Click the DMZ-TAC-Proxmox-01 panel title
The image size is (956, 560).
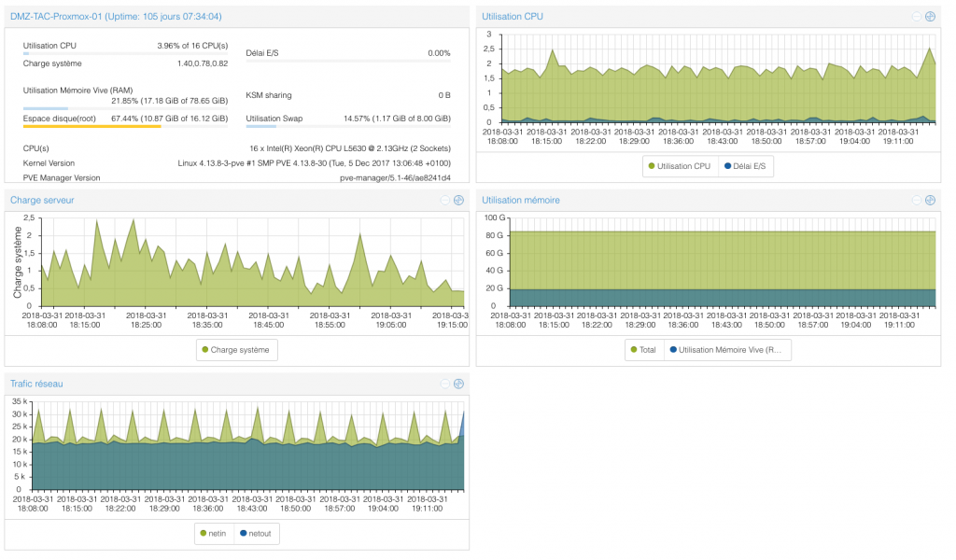click(x=116, y=17)
